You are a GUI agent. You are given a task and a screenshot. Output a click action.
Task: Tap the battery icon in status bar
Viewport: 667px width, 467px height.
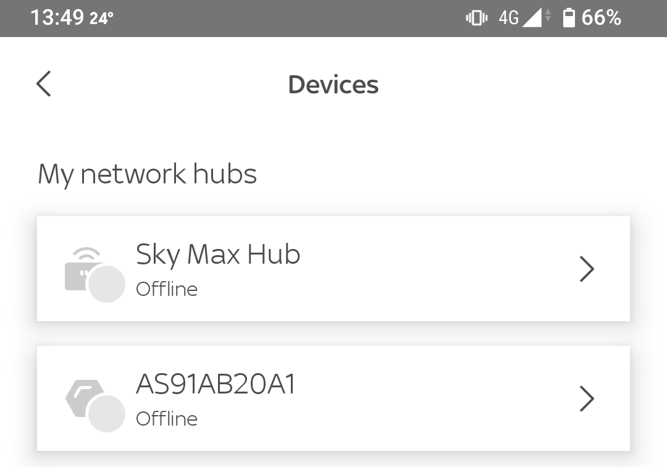(569, 18)
